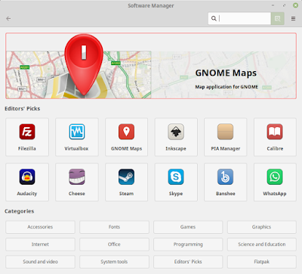Click "Map application for GNOME" subtitle
The width and height of the screenshot is (302, 274).
[226, 87]
